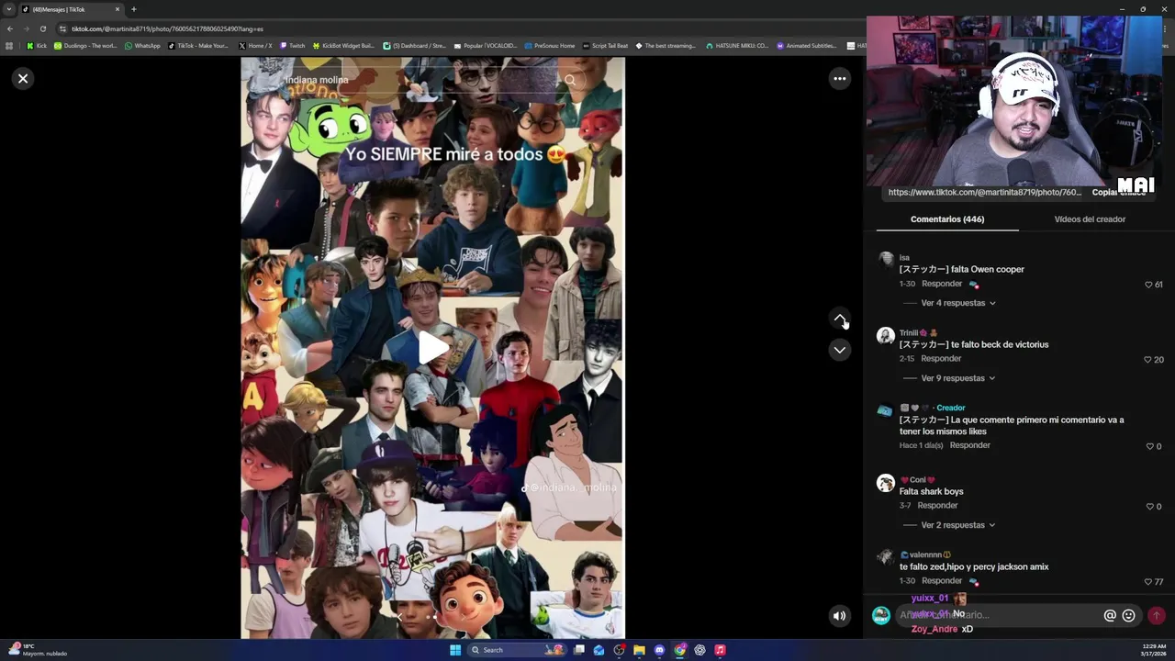Image resolution: width=1175 pixels, height=661 pixels.
Task: Expand Ver 9 respuestas
Action: click(x=957, y=378)
